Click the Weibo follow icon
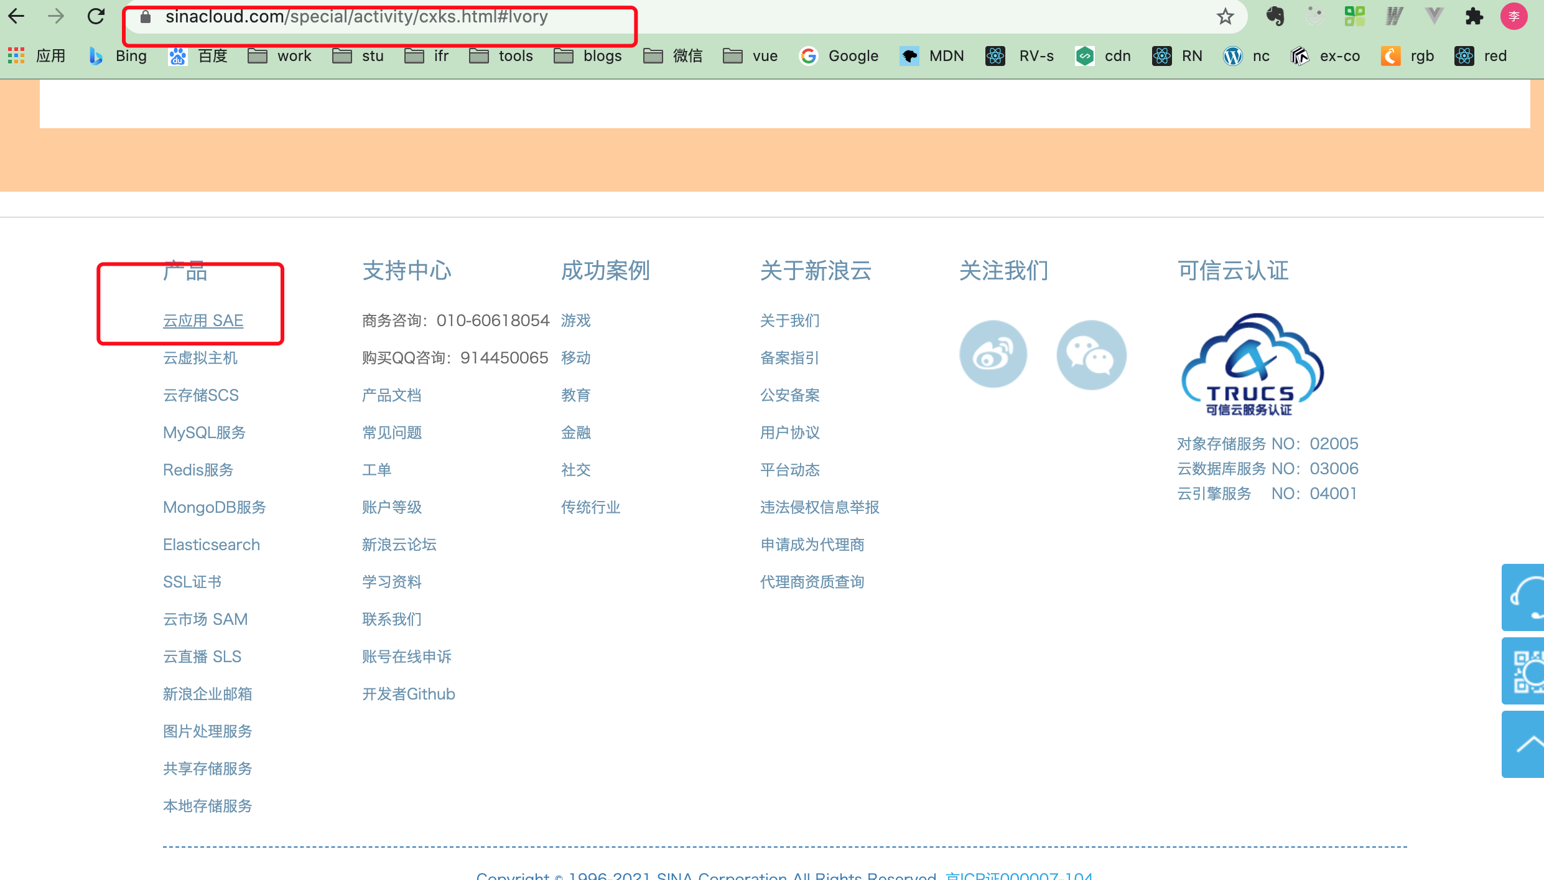This screenshot has width=1544, height=880. (993, 354)
